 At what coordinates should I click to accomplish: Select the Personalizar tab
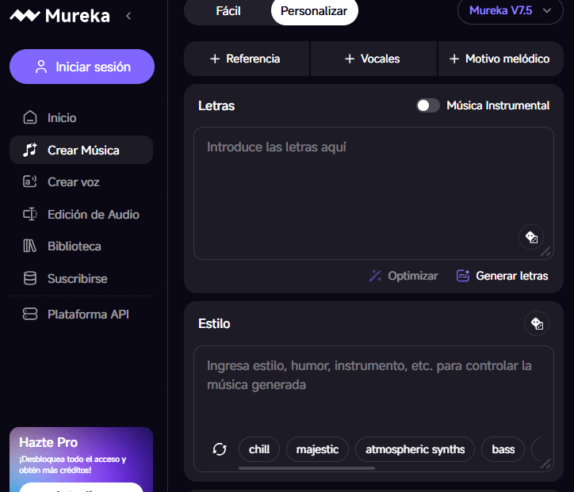pos(314,11)
